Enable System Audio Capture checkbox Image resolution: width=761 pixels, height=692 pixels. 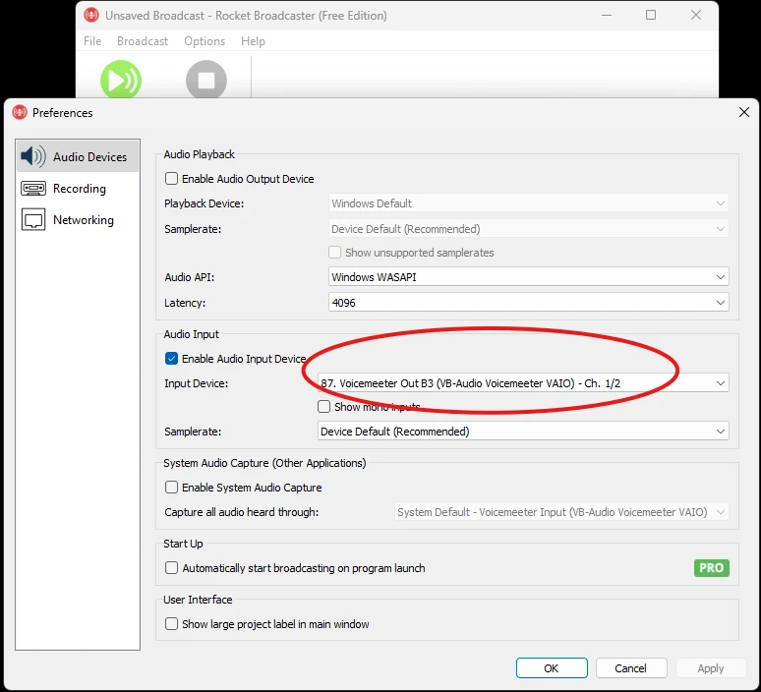pyautogui.click(x=171, y=487)
